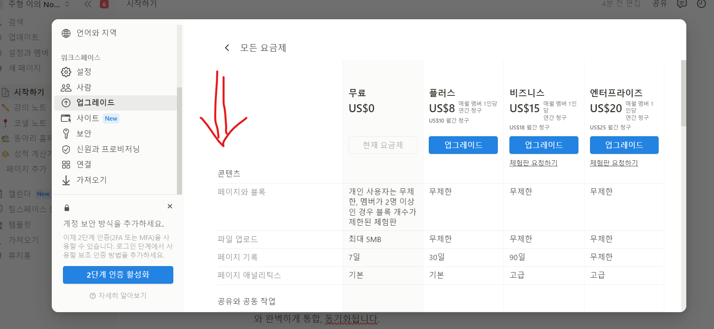The width and height of the screenshot is (714, 329).
Task: Go back using the chevron beside 모든 요금제
Action: [227, 48]
